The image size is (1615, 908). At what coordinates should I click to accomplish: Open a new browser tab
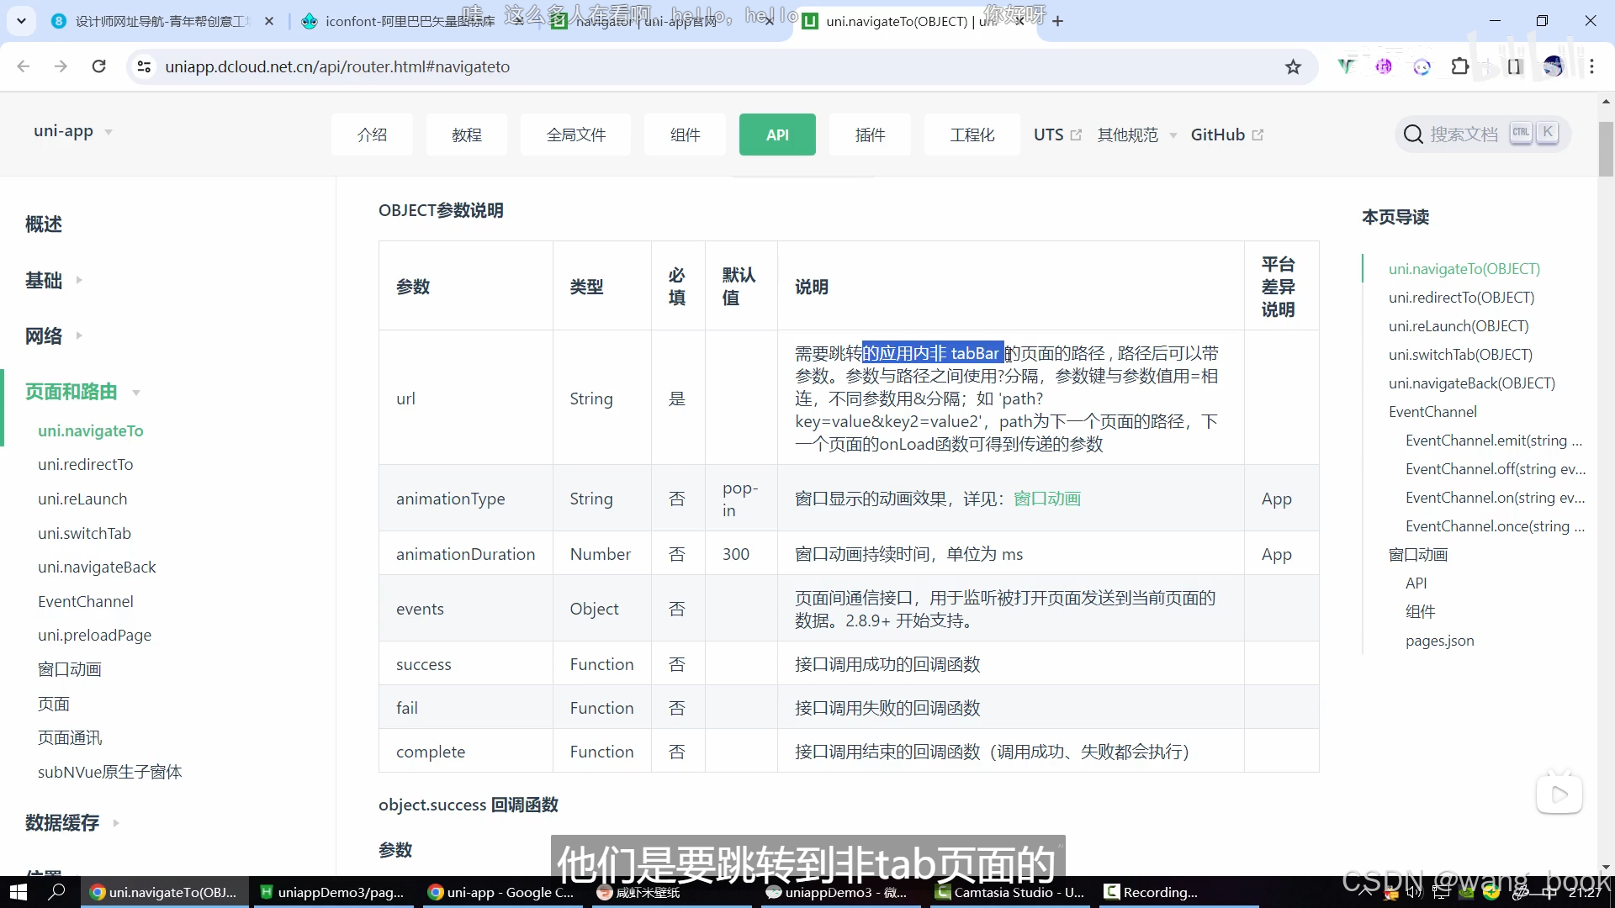point(1058,21)
